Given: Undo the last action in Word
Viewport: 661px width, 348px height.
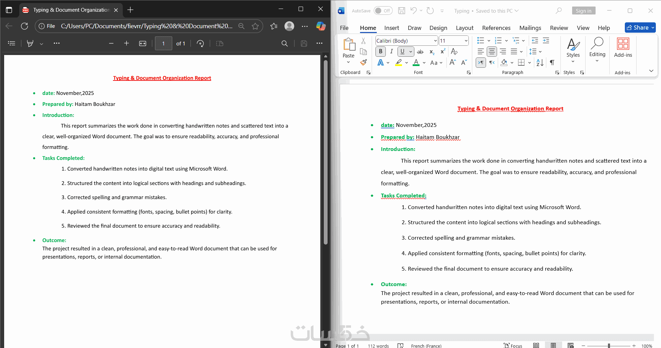Looking at the screenshot, I should click(414, 11).
